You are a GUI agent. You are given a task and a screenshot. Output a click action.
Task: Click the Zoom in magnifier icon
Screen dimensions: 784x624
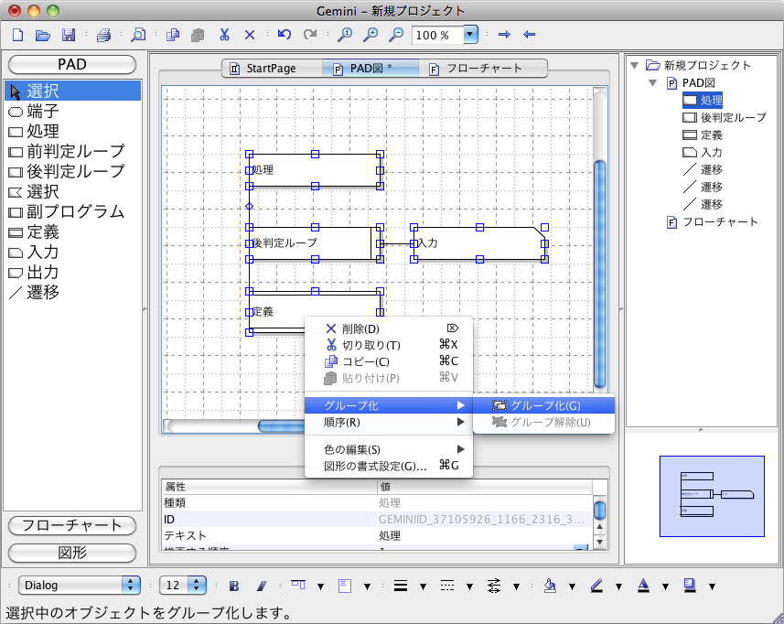[x=370, y=35]
